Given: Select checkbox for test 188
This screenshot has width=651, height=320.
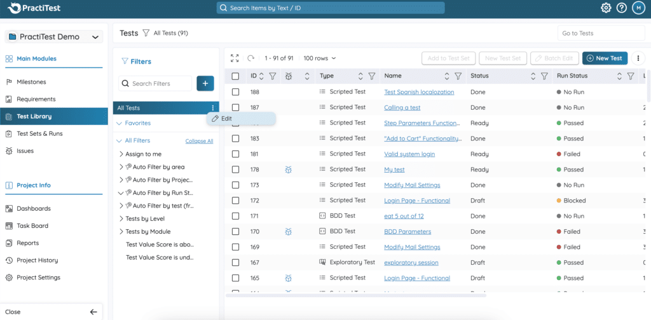Looking at the screenshot, I should [235, 92].
